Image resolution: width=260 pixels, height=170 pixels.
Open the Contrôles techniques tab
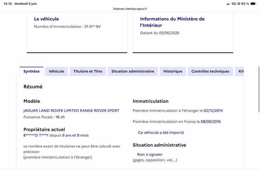coord(210,71)
